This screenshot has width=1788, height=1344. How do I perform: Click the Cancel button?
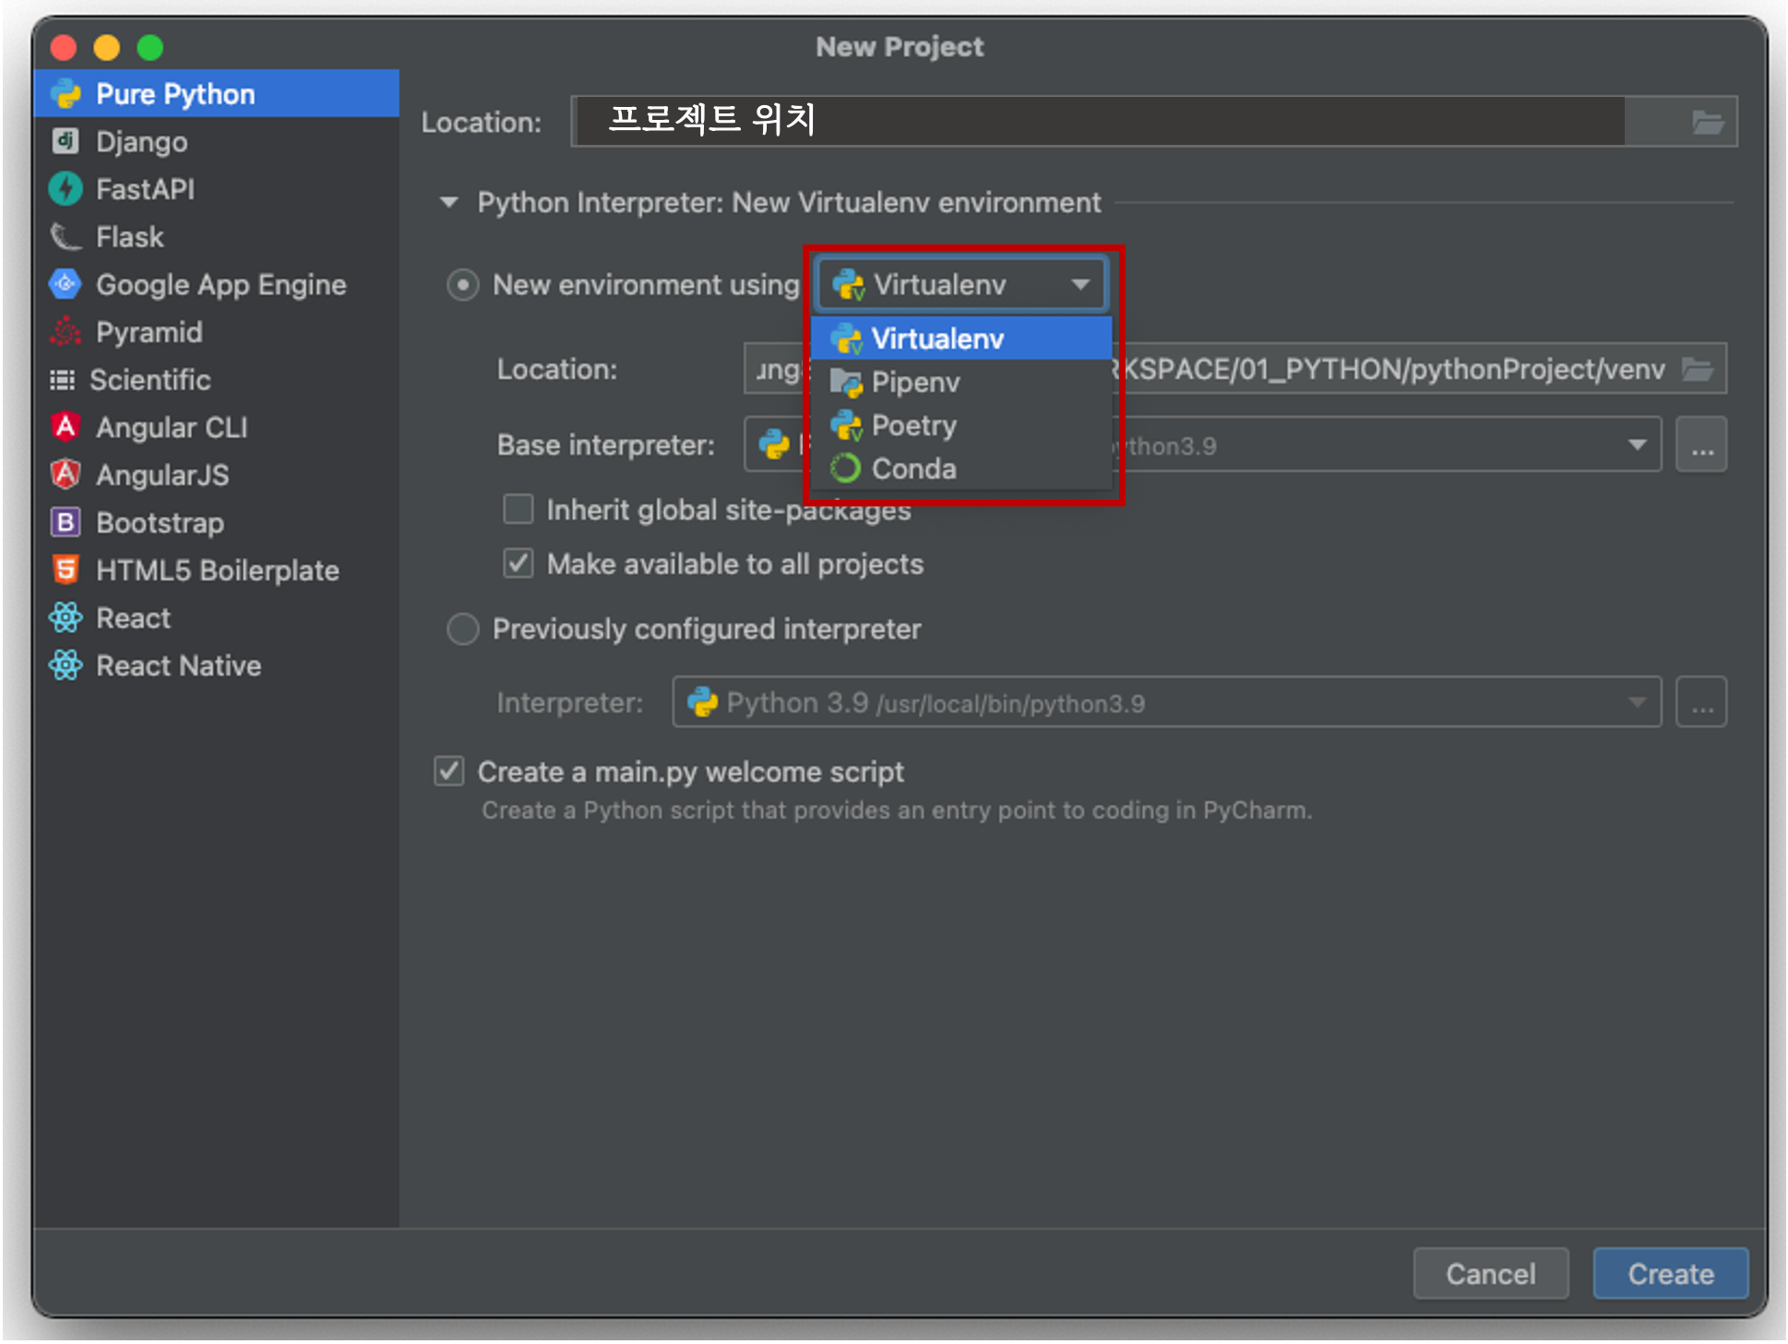click(1490, 1274)
